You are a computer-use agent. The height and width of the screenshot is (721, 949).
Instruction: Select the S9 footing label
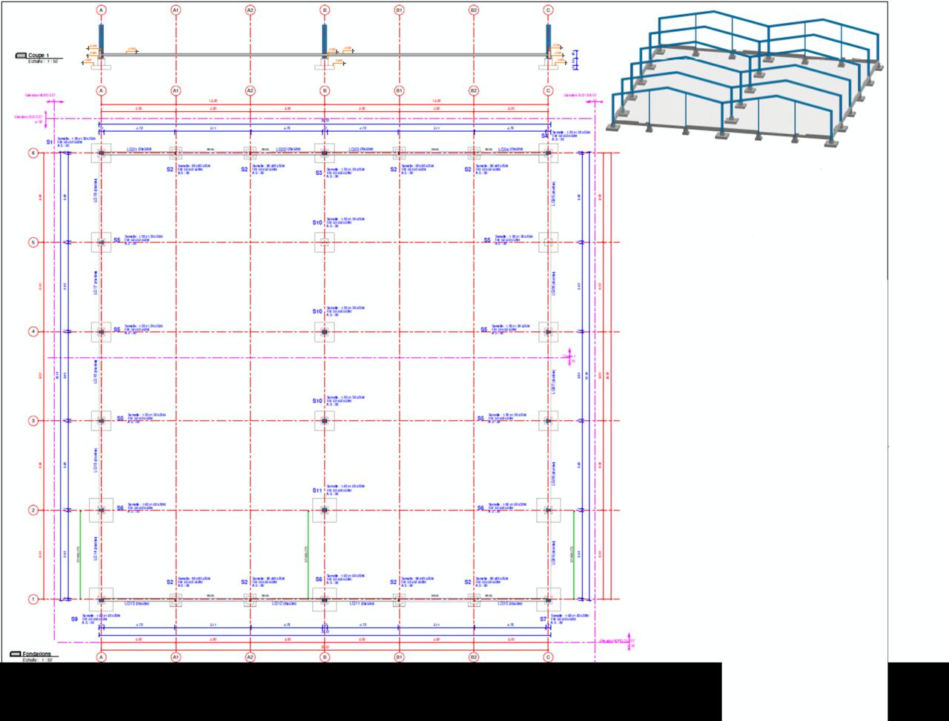74,619
